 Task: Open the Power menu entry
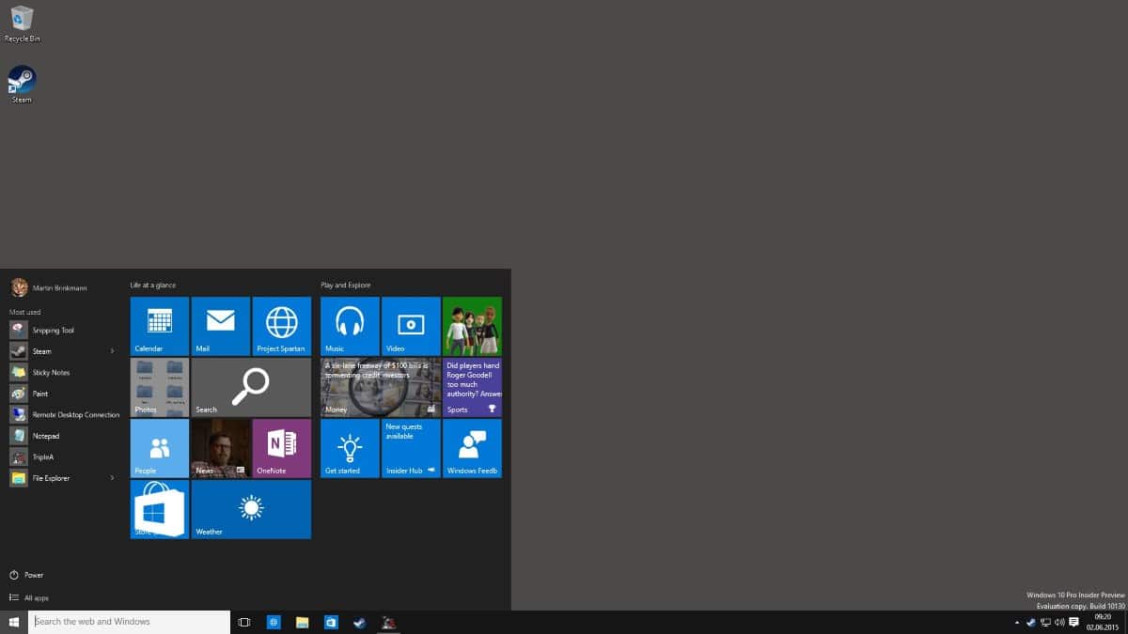point(31,574)
